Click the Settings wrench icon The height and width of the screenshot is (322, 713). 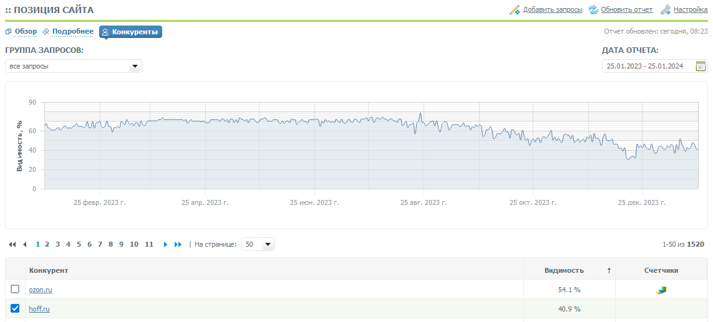coord(666,10)
